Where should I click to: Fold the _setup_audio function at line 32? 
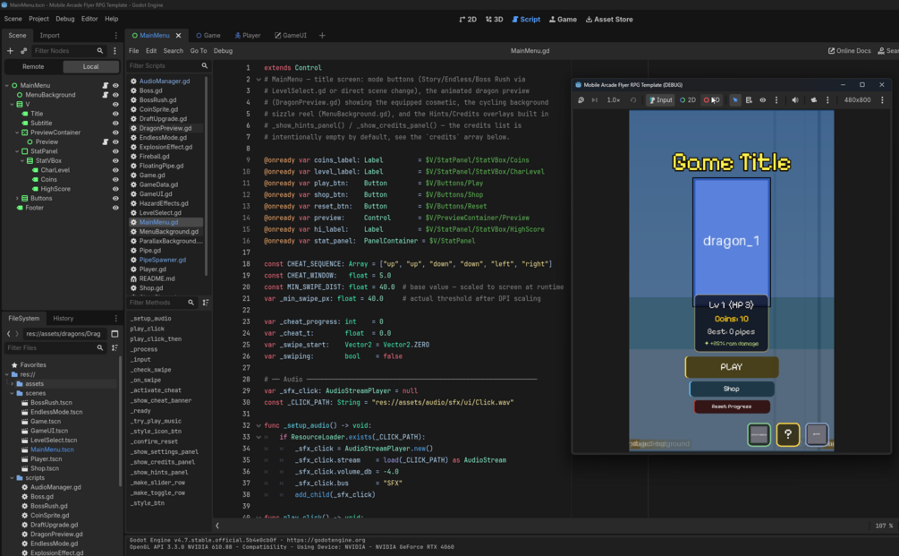(259, 426)
